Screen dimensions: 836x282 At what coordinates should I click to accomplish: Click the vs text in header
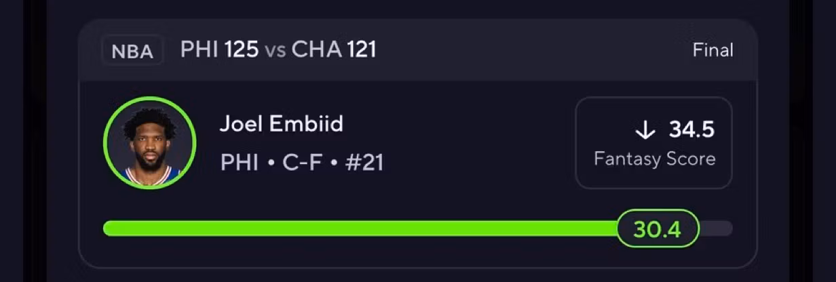pos(275,51)
